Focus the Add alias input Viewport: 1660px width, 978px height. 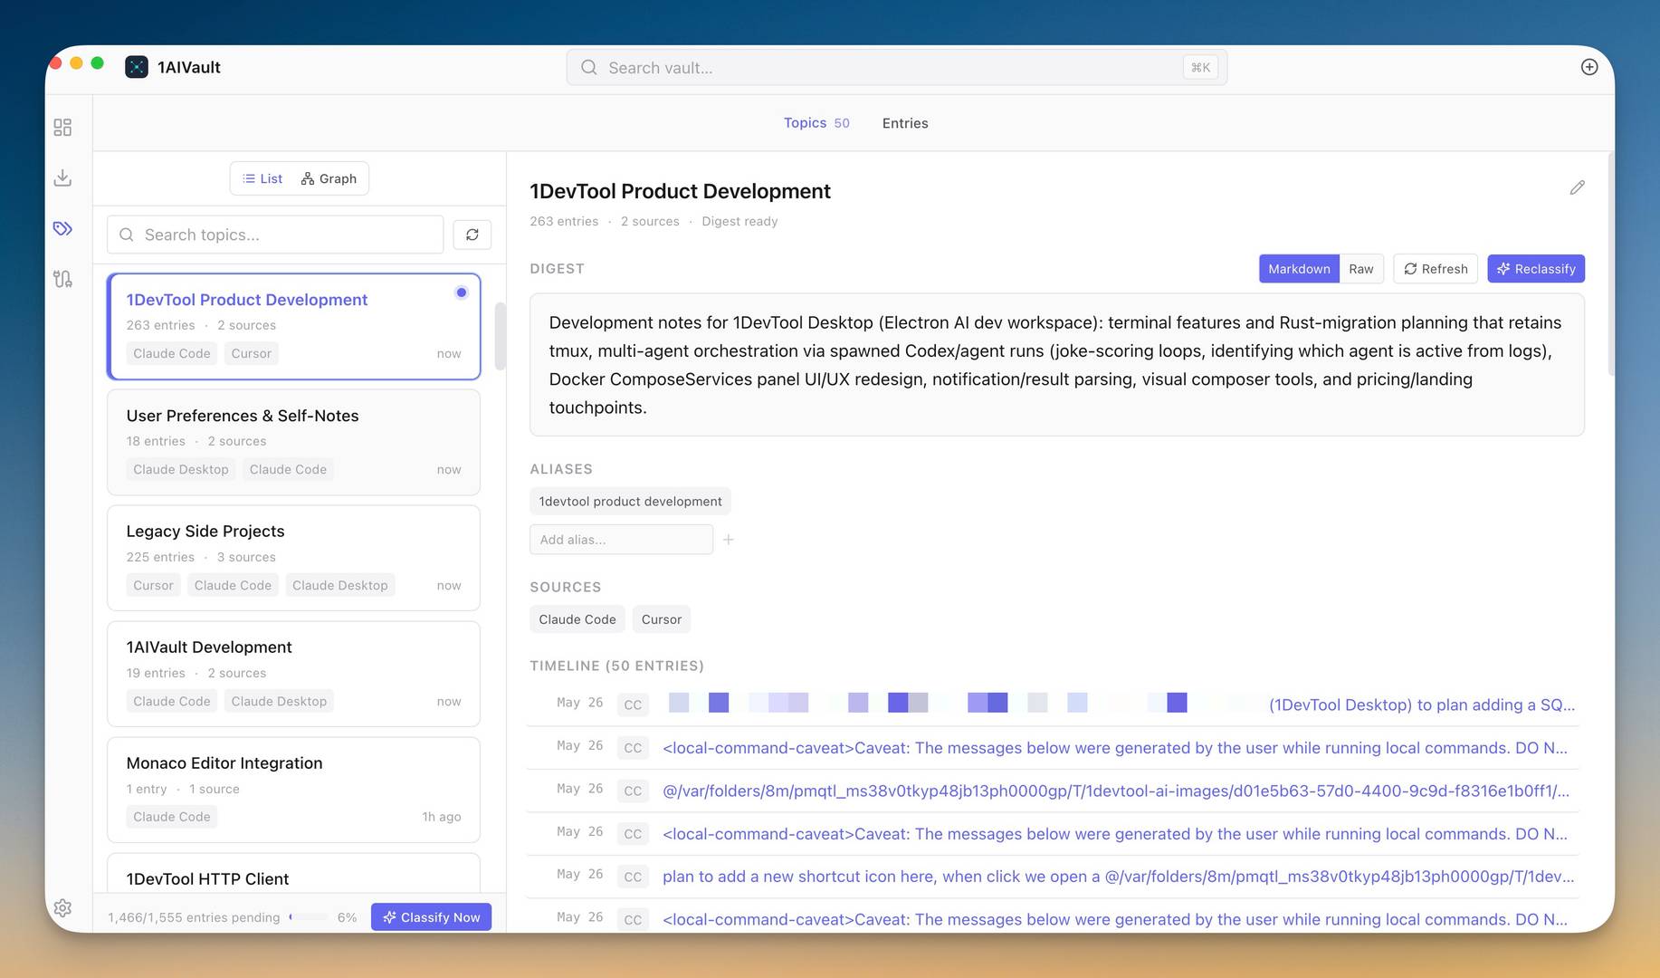621,540
